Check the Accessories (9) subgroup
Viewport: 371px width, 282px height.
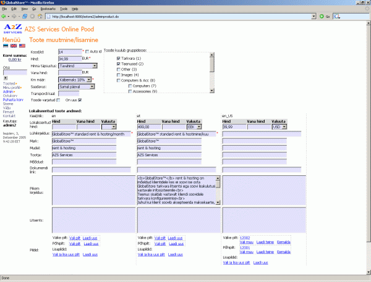click(130, 91)
